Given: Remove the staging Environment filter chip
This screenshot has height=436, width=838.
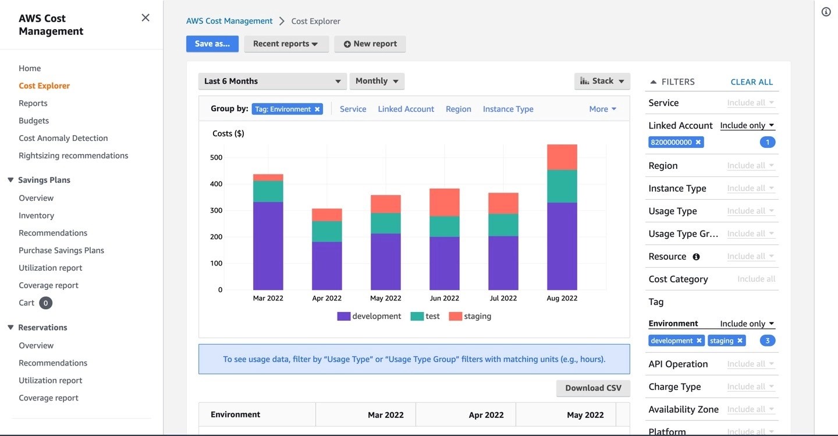Looking at the screenshot, I should pos(740,340).
